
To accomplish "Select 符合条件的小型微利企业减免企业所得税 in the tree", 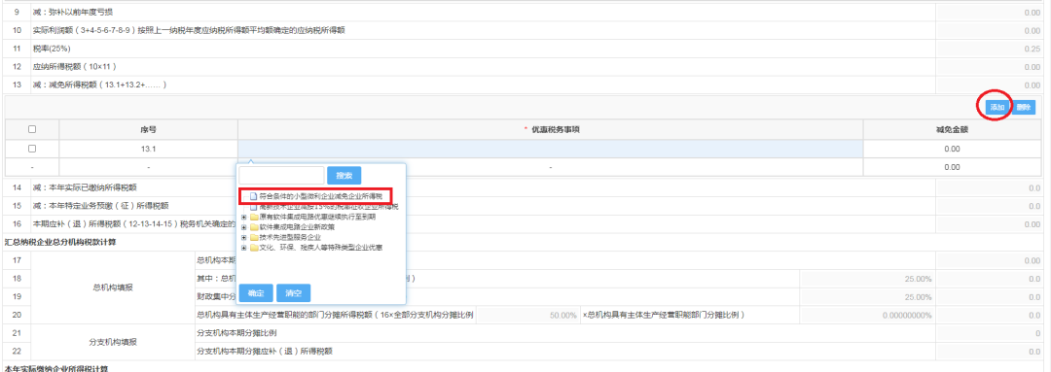I will [x=320, y=197].
